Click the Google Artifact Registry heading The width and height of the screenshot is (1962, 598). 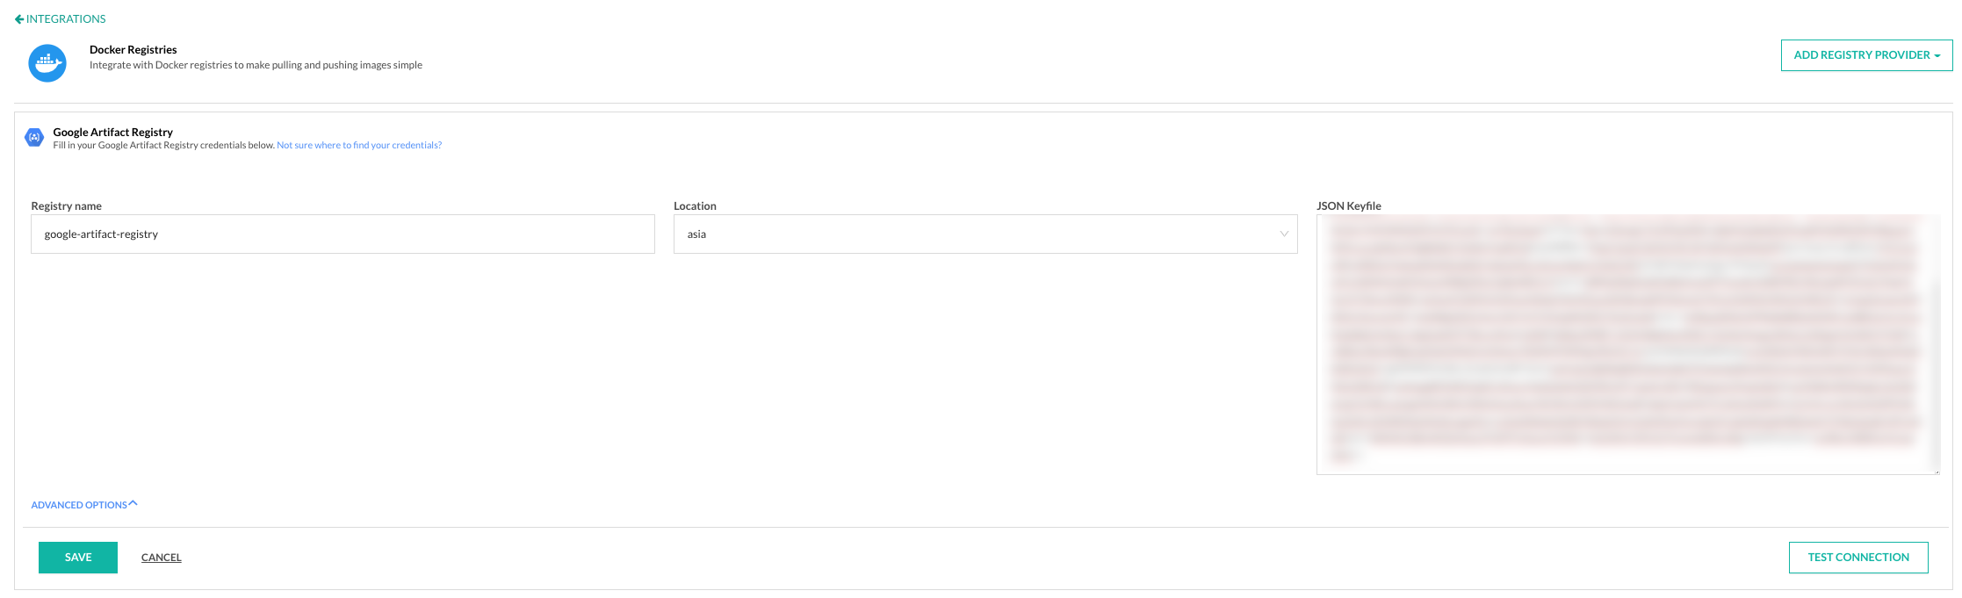(x=113, y=132)
